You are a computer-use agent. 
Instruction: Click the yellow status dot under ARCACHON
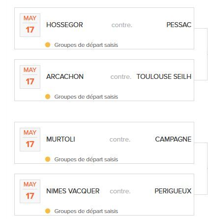48,97
